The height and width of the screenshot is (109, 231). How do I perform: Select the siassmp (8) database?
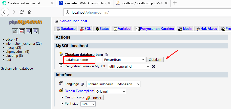coord(14,56)
